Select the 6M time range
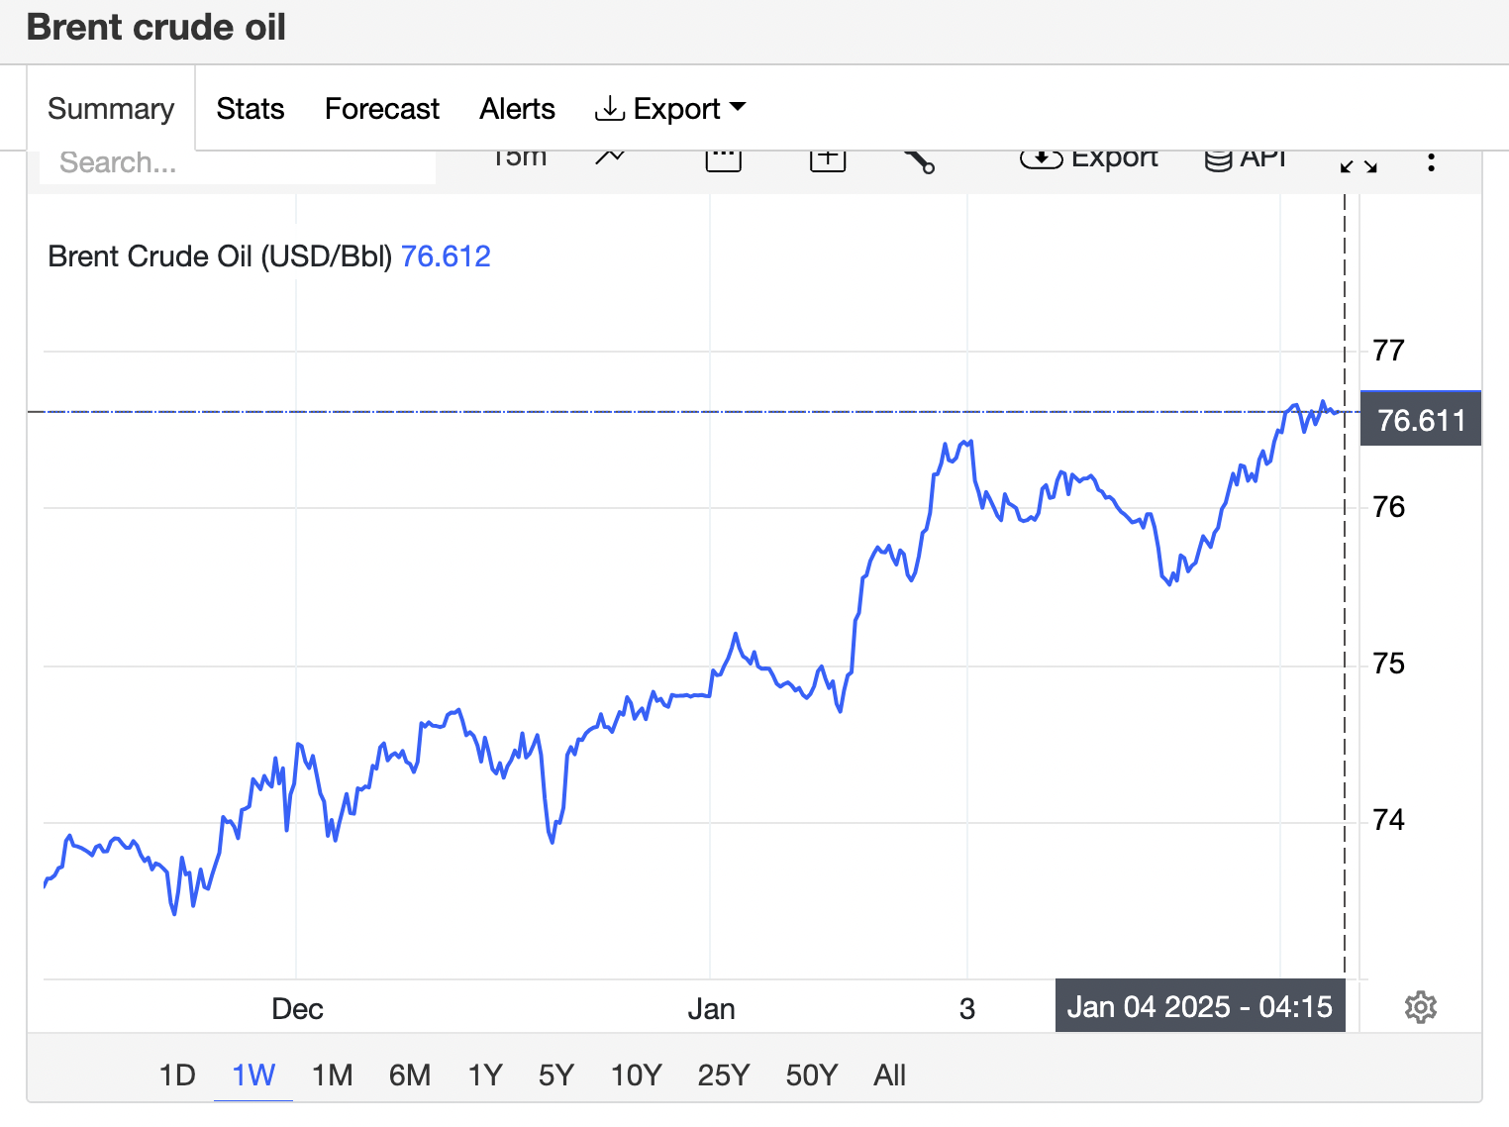Screen dimensions: 1509x1127 tap(409, 1075)
